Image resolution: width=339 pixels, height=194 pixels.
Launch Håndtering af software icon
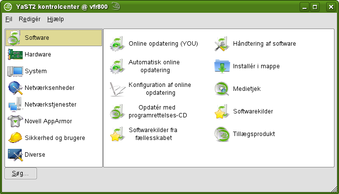(x=222, y=44)
